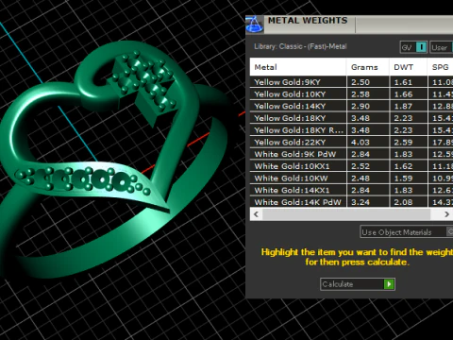Click the 2.90 grams value
This screenshot has width=453, height=340.
[361, 106]
